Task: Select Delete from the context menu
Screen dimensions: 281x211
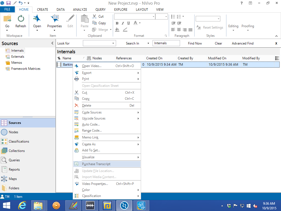Action: tap(86, 105)
